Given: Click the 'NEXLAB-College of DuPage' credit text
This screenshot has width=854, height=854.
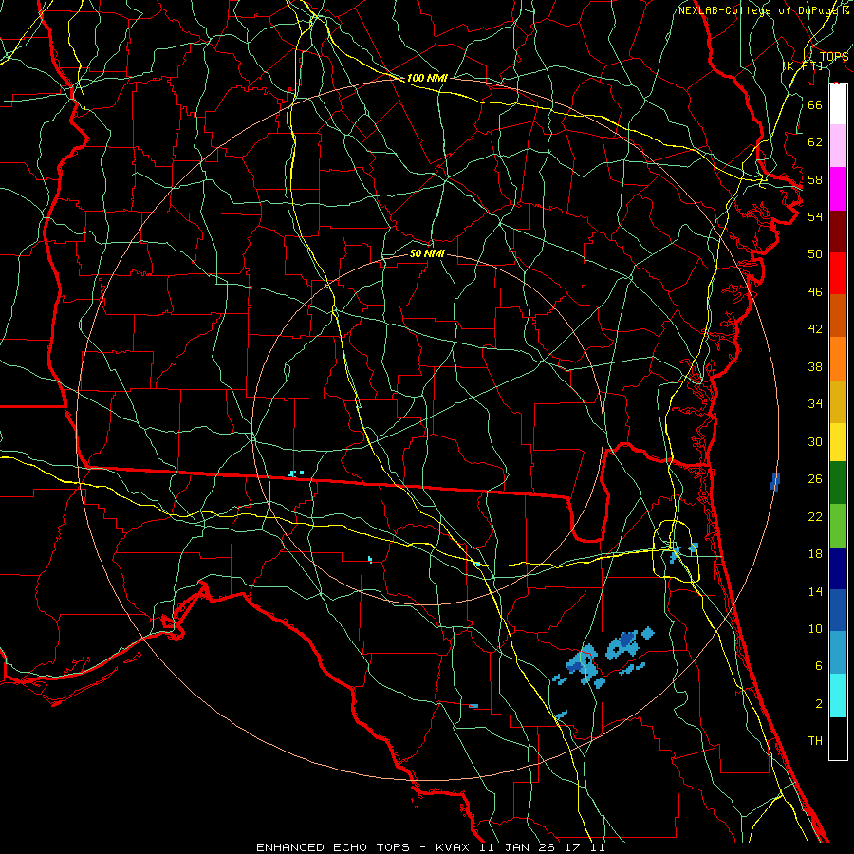Looking at the screenshot, I should tap(759, 10).
